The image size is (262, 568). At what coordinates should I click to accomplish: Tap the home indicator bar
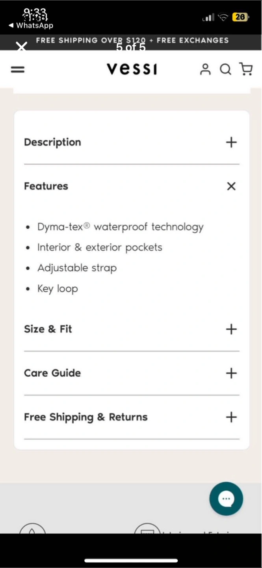coord(131,561)
